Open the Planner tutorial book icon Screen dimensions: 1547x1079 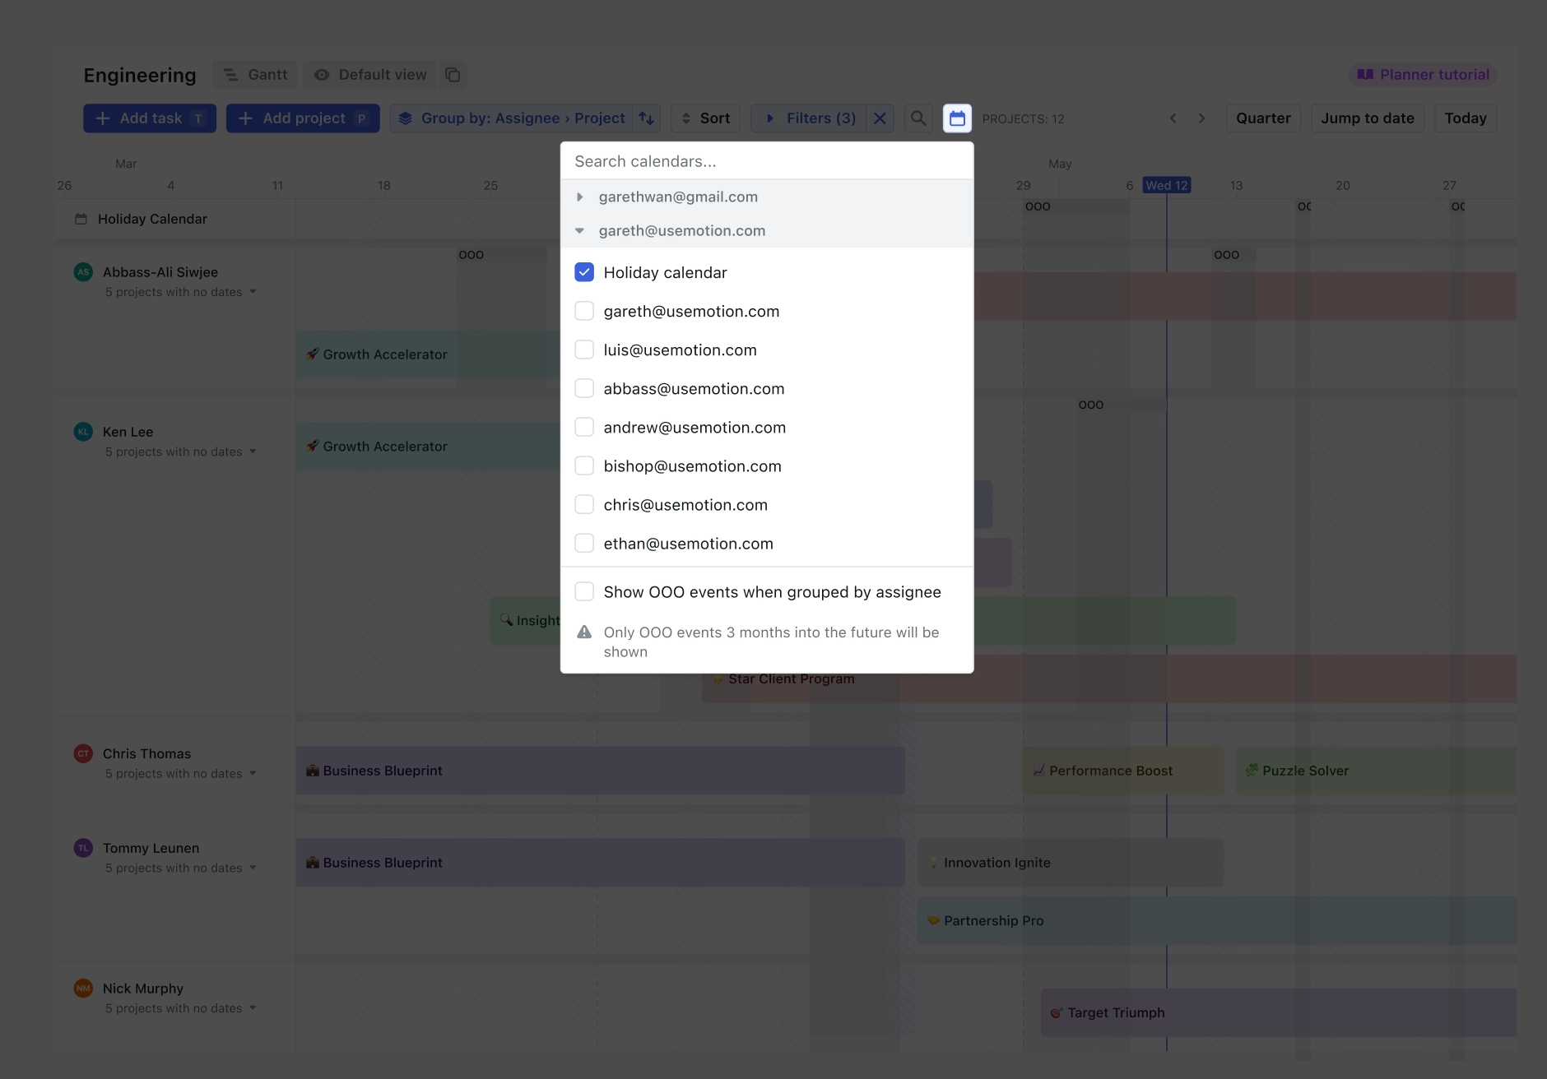(x=1365, y=75)
